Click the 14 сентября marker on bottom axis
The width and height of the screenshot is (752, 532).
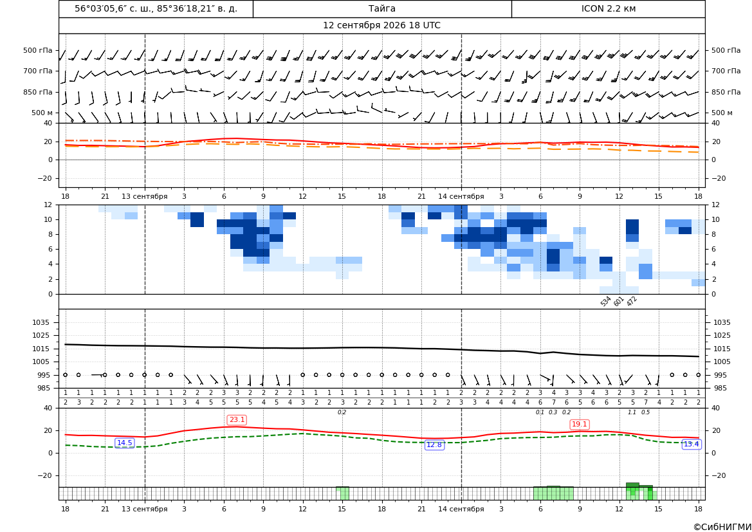(x=461, y=509)
